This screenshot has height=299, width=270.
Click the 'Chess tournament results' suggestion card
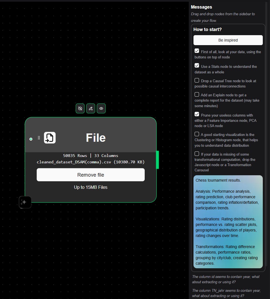click(228, 222)
